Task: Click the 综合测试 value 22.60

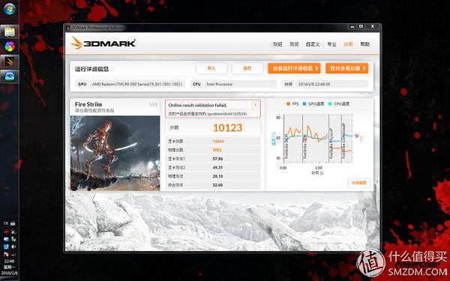Action: (217, 185)
